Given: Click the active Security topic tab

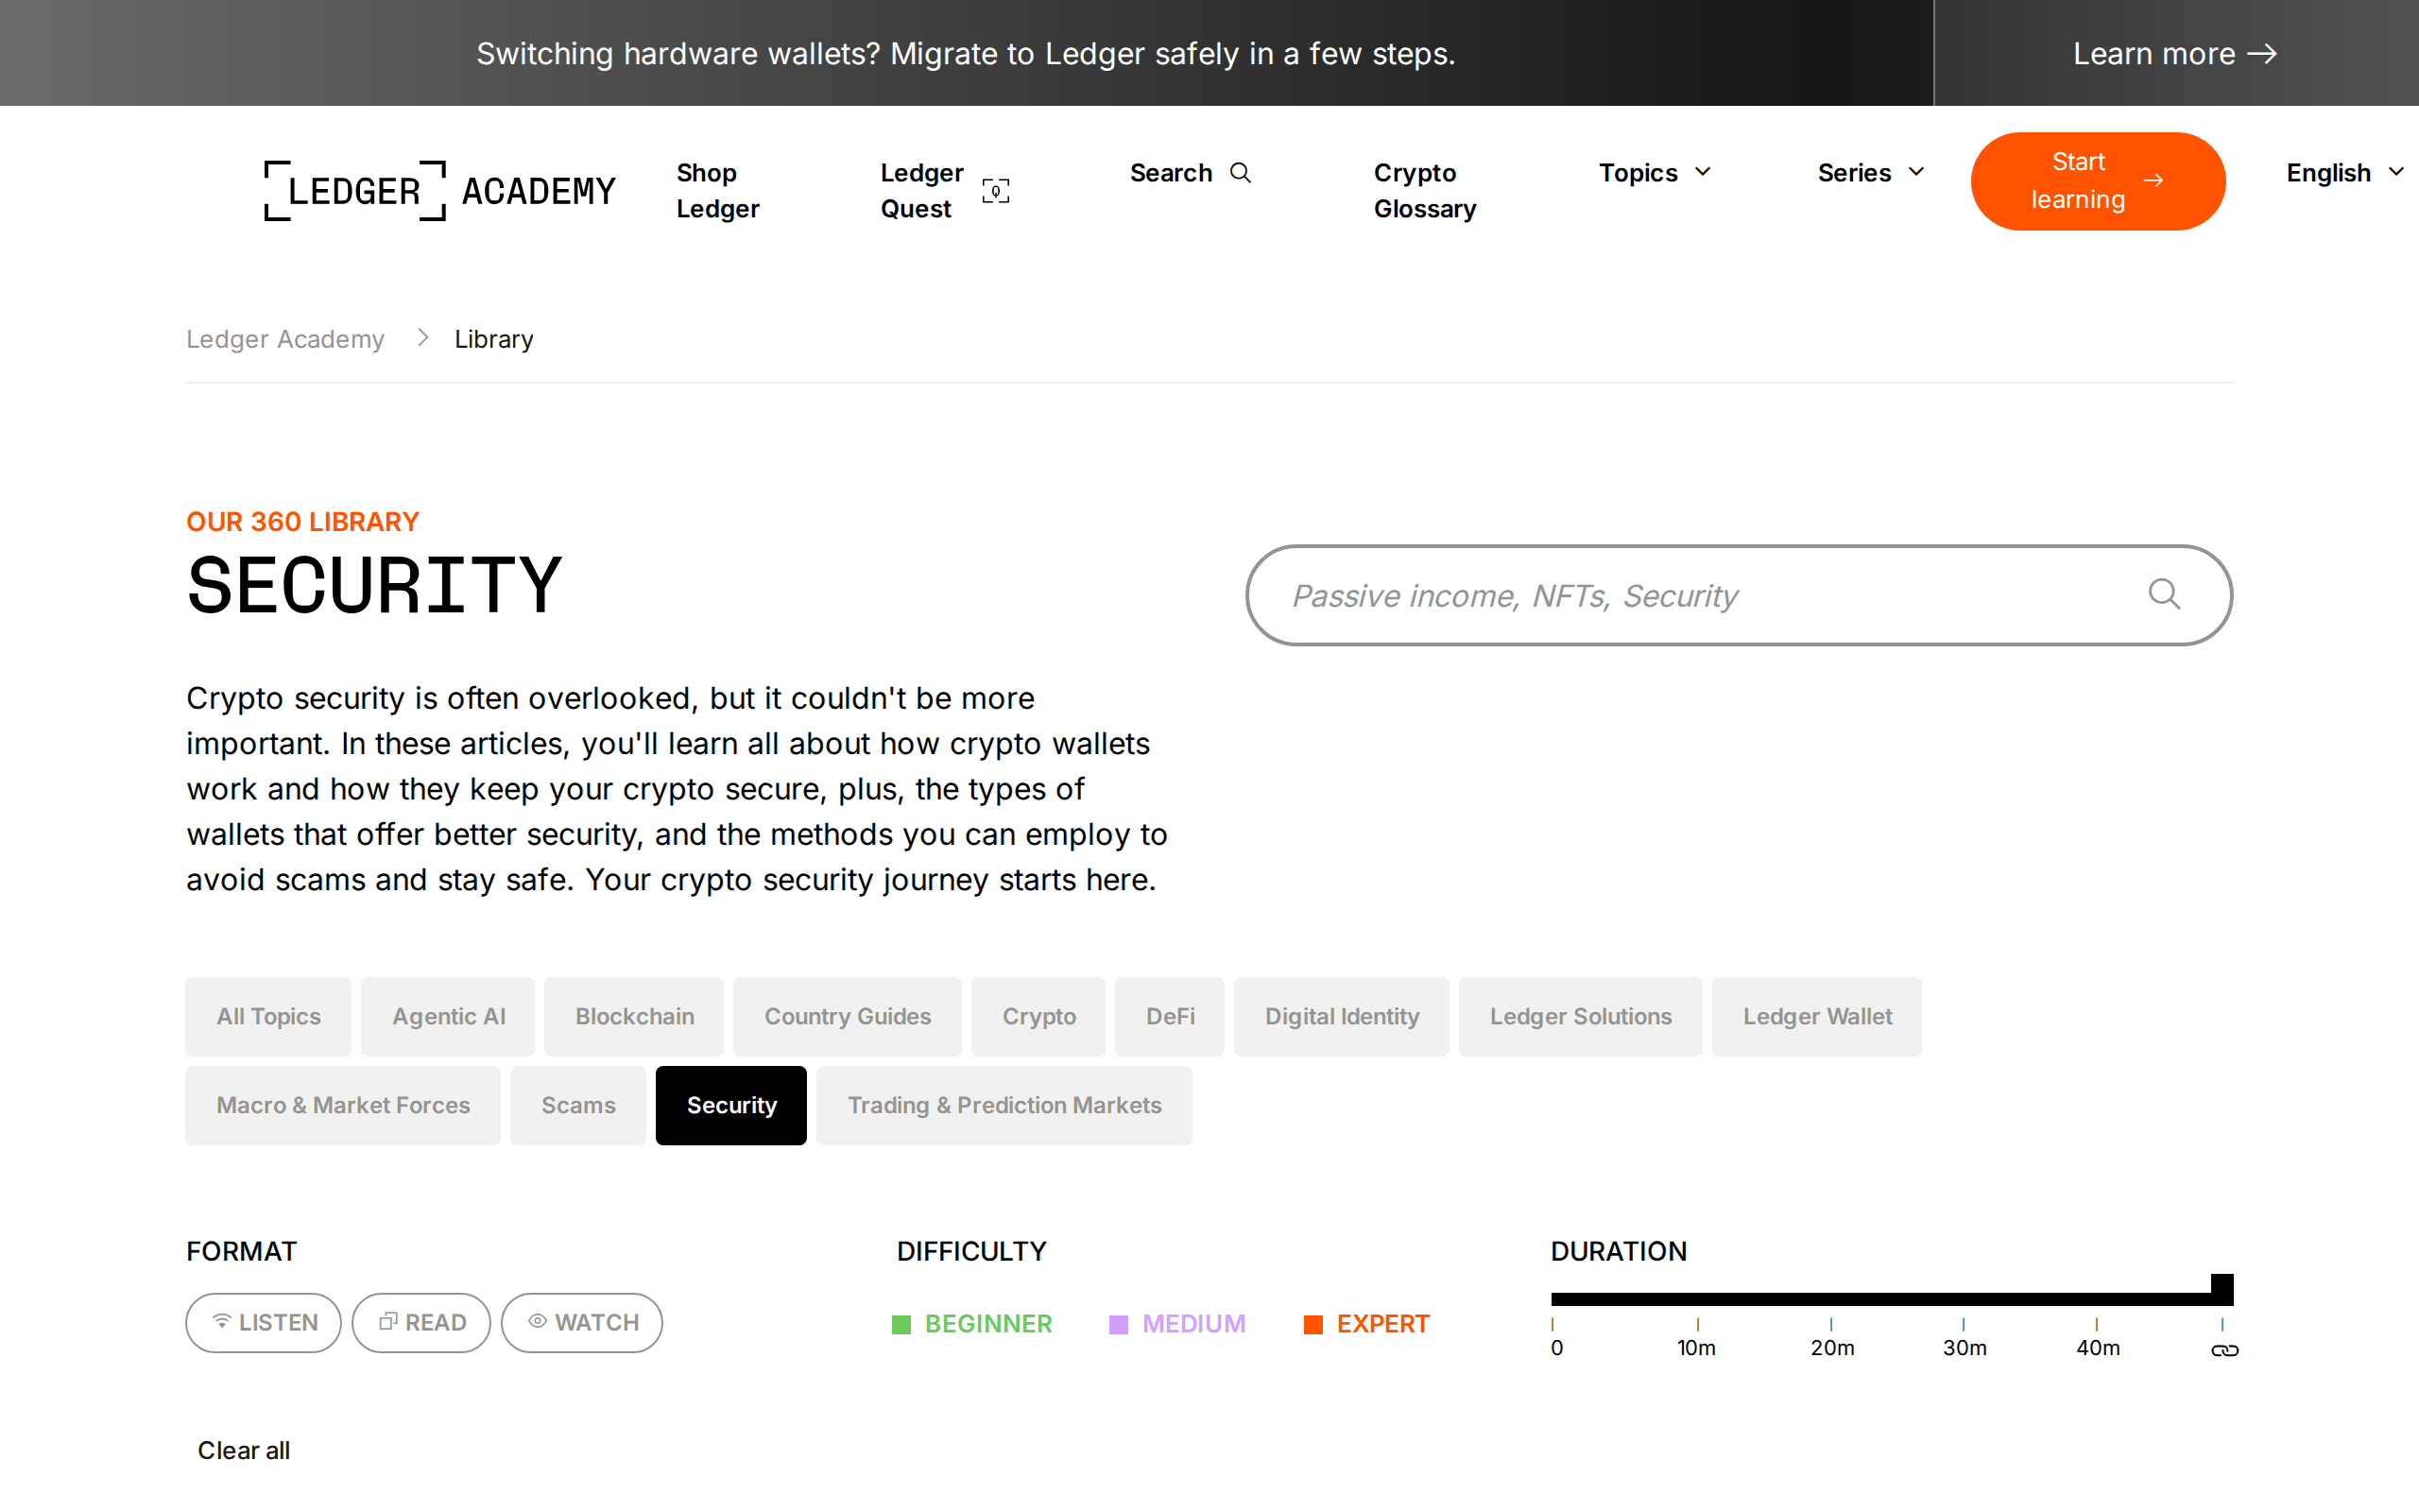Looking at the screenshot, I should [730, 1105].
